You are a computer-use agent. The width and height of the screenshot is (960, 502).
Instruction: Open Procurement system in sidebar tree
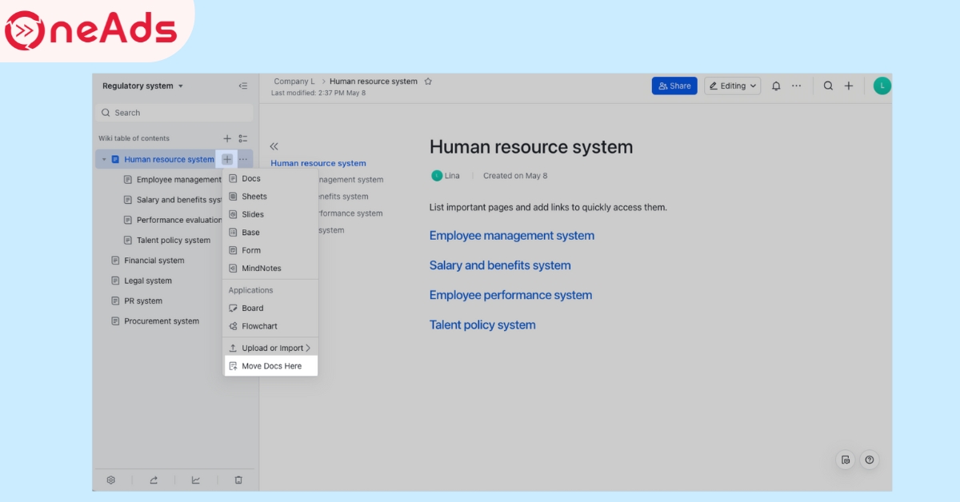162,321
